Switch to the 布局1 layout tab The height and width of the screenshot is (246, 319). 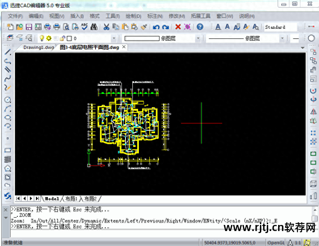click(x=71, y=199)
